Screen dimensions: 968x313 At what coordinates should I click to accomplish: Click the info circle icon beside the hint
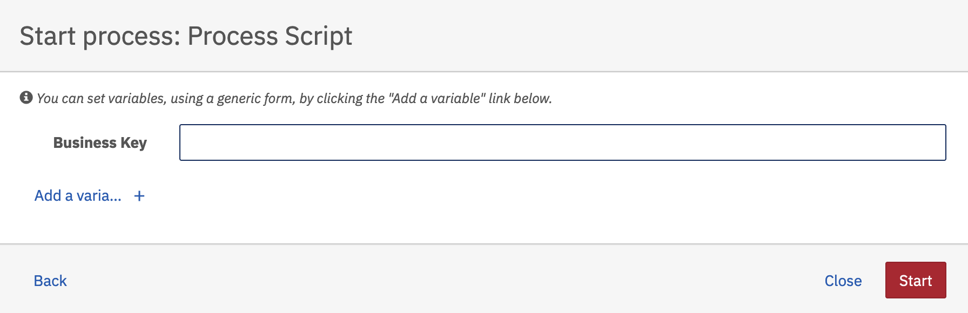click(26, 98)
